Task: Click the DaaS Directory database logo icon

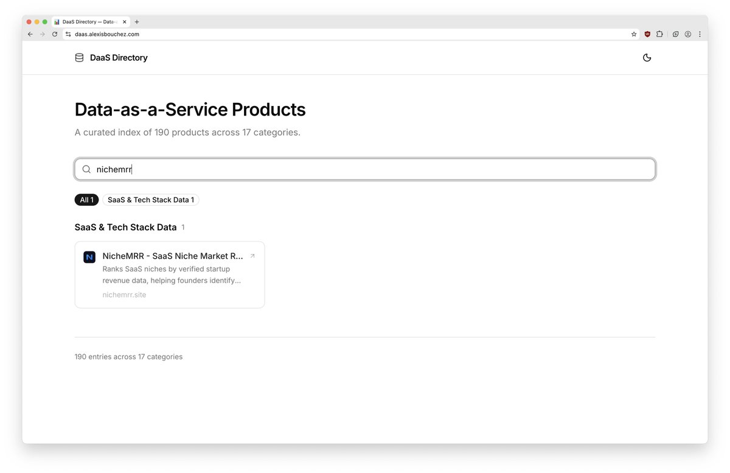Action: coord(79,58)
